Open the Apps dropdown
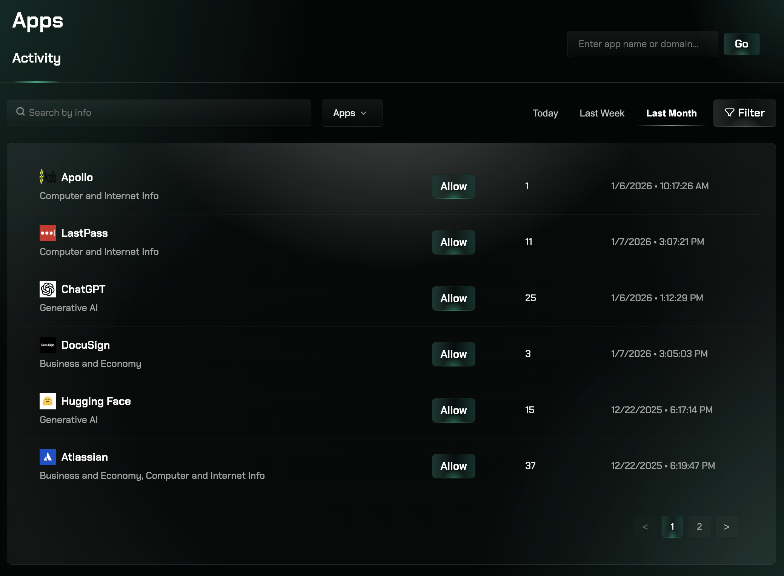The height and width of the screenshot is (576, 784). click(352, 113)
